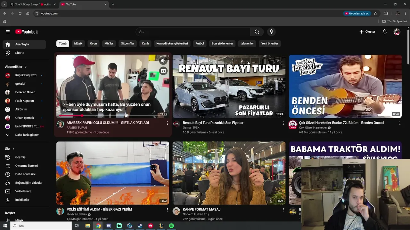The image size is (410, 230).
Task: Open Chrome extensions puzzle icon
Action: coord(386,13)
